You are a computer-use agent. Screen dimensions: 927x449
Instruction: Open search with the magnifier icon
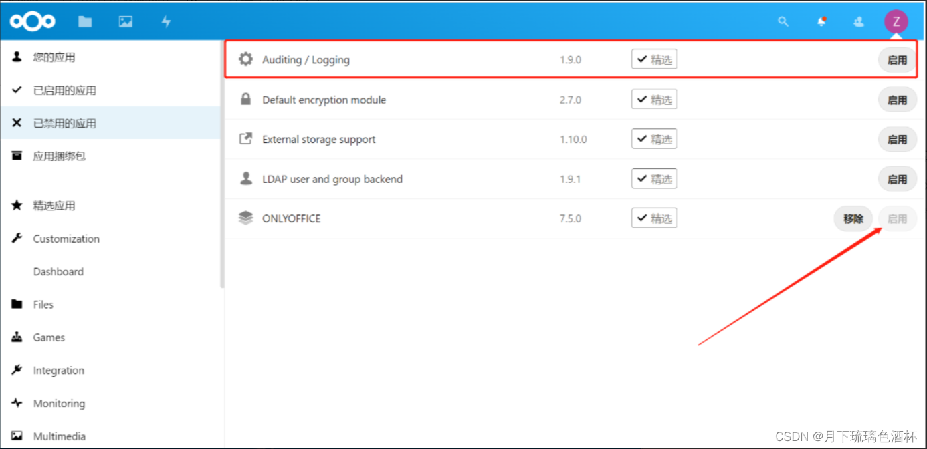(783, 21)
